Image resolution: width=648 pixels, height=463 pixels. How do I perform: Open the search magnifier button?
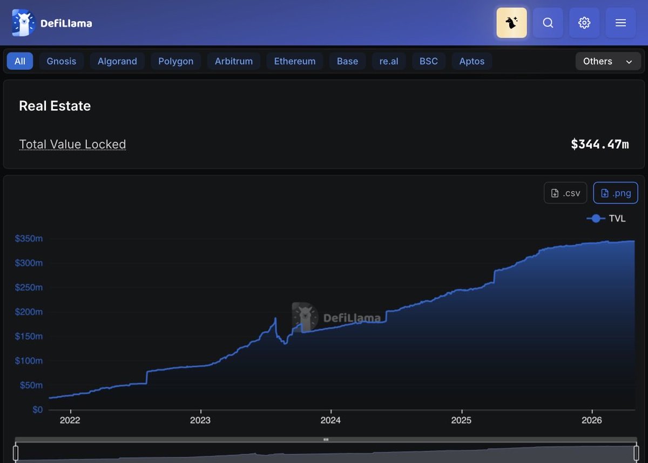coord(548,23)
